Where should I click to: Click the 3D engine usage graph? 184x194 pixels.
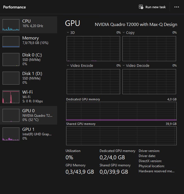pyautogui.click(x=93, y=48)
